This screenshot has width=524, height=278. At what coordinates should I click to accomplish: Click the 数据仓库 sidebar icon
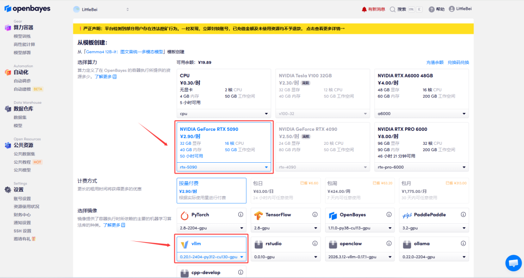pos(8,108)
